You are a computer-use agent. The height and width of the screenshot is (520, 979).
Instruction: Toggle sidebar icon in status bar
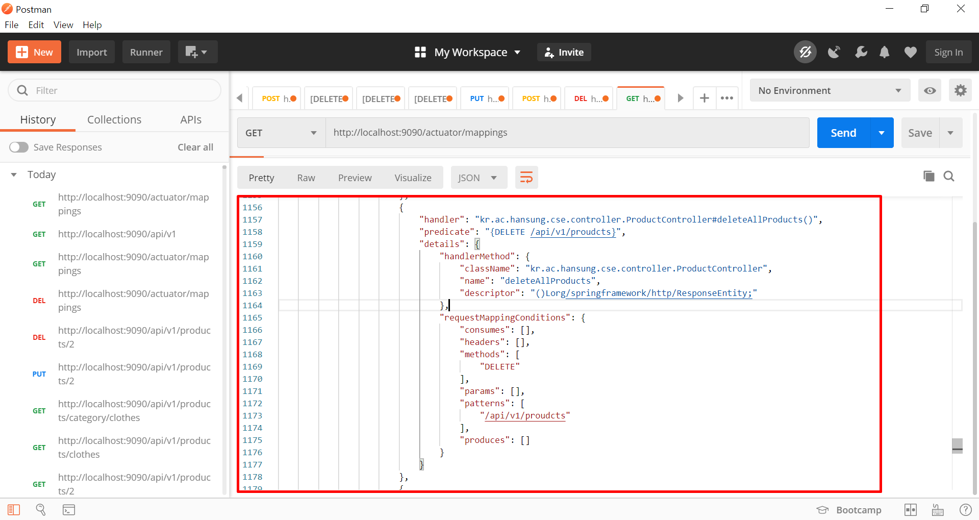[14, 510]
